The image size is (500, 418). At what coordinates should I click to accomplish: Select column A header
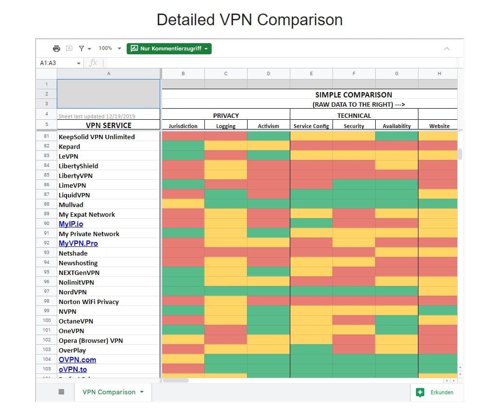coord(108,74)
